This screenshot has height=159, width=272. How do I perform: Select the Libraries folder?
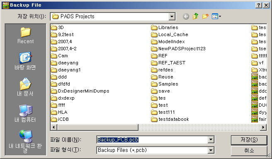pos(165,27)
